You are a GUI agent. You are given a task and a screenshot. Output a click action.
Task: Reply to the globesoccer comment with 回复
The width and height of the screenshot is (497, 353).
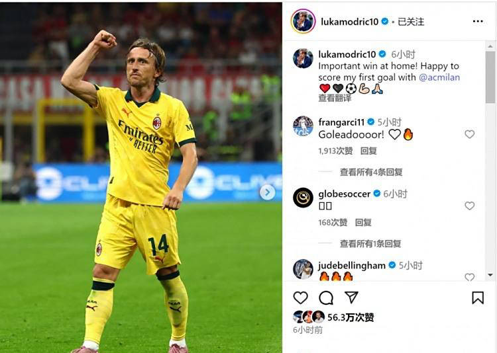coord(363,222)
